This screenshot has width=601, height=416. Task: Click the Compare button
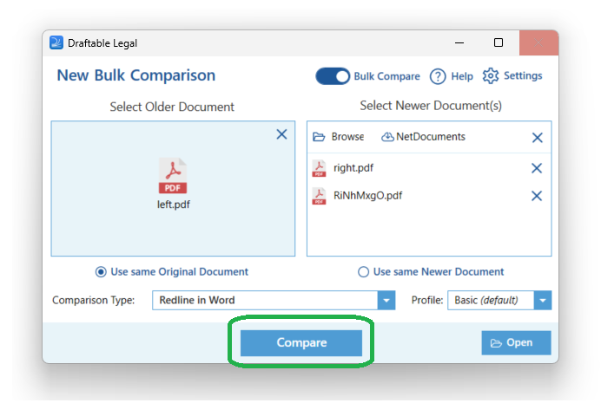point(301,343)
